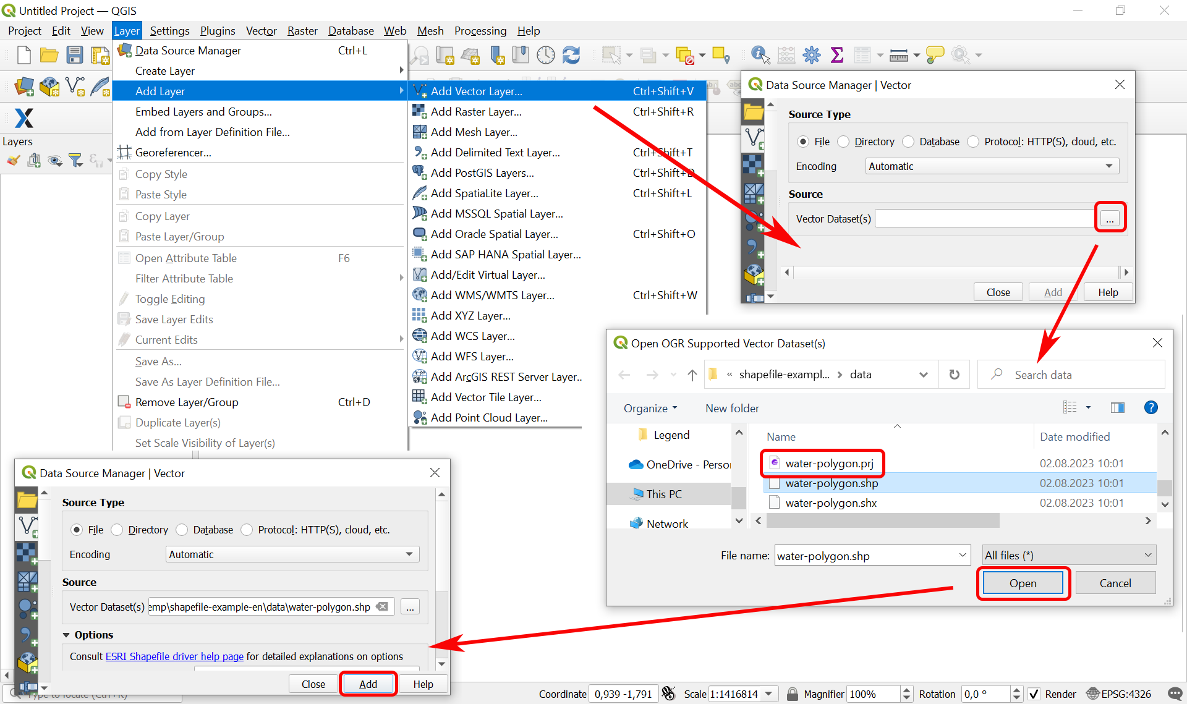The width and height of the screenshot is (1187, 704).
Task: Collapse the Options section triangle
Action: (66, 635)
